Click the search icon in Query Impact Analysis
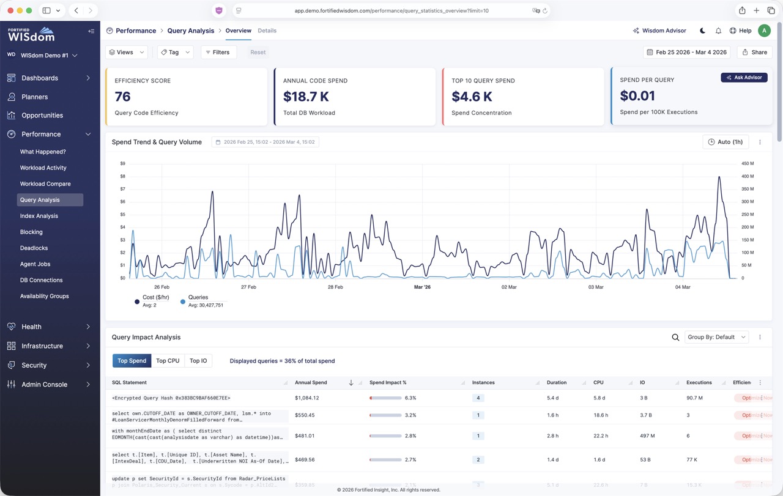Screen dimensions: 783x496 click(675, 337)
